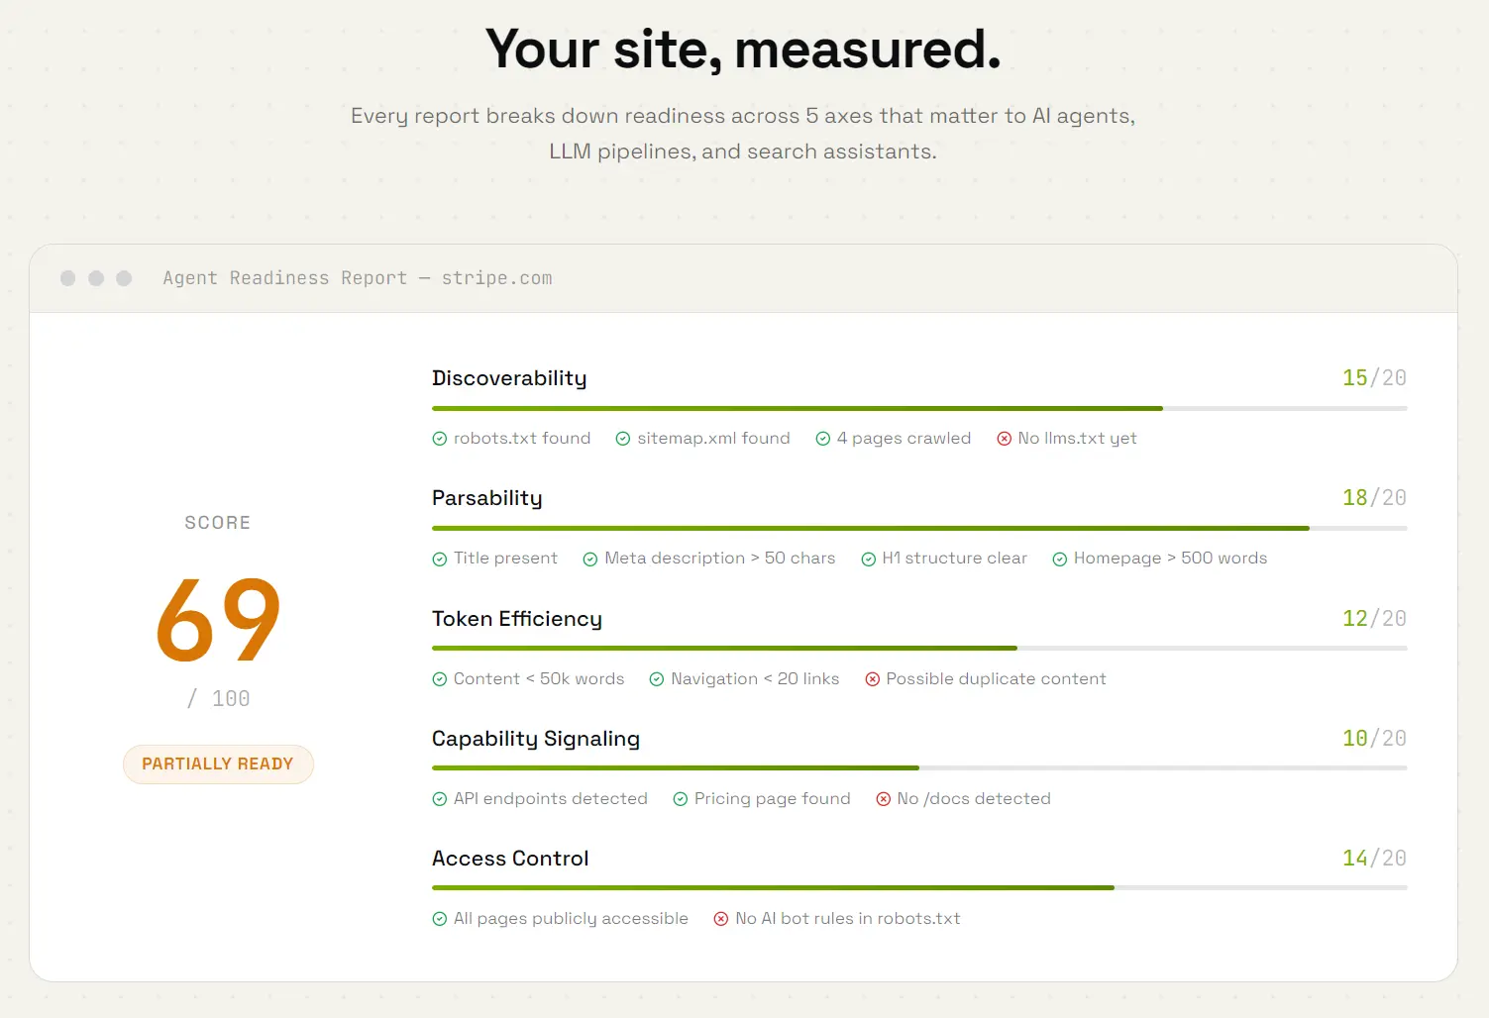The image size is (1489, 1018).
Task: Click the 4 pages crawled text
Action: pyautogui.click(x=904, y=439)
